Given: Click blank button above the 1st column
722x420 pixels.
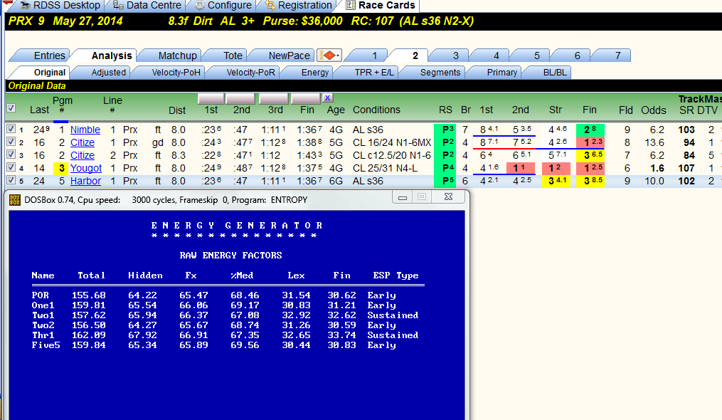Looking at the screenshot, I should tap(211, 98).
